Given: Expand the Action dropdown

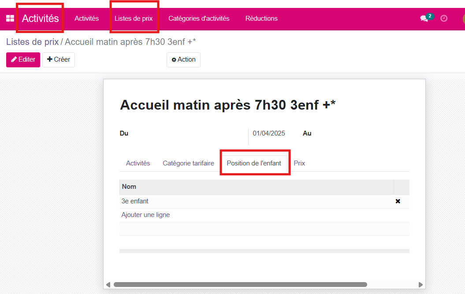Looking at the screenshot, I should pos(183,59).
